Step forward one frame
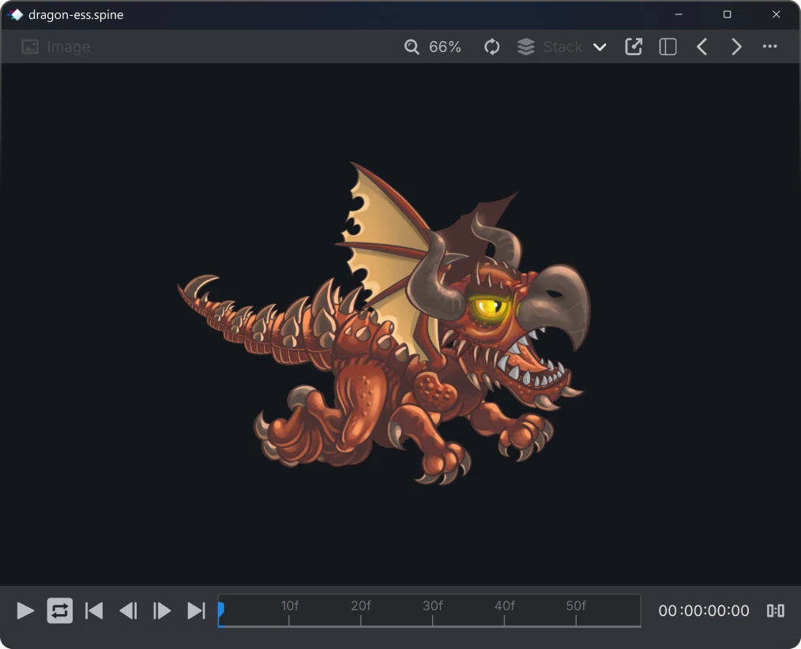This screenshot has height=649, width=801. click(162, 610)
